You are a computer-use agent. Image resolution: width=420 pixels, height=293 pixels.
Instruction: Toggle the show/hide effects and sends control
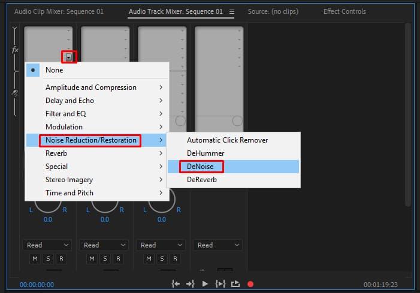point(15,29)
